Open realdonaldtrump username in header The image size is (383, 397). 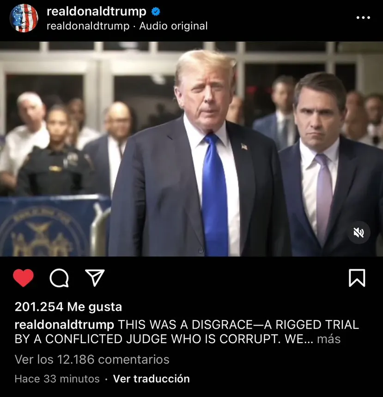point(97,12)
